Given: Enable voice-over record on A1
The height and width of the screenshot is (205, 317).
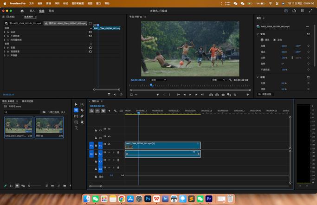Looking at the screenshot, I should [x=118, y=152].
